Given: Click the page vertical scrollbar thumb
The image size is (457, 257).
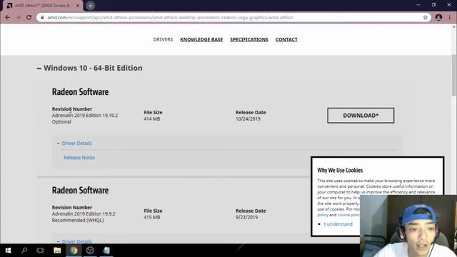Looking at the screenshot, I should pyautogui.click(x=454, y=75).
